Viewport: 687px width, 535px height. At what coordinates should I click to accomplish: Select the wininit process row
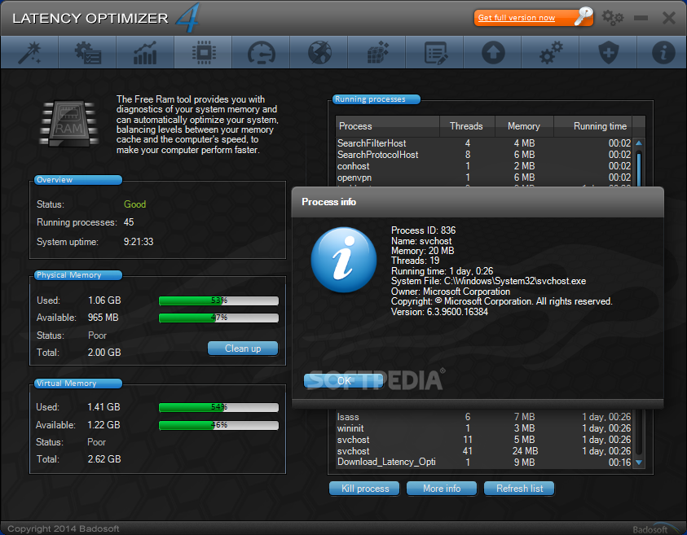(484, 428)
